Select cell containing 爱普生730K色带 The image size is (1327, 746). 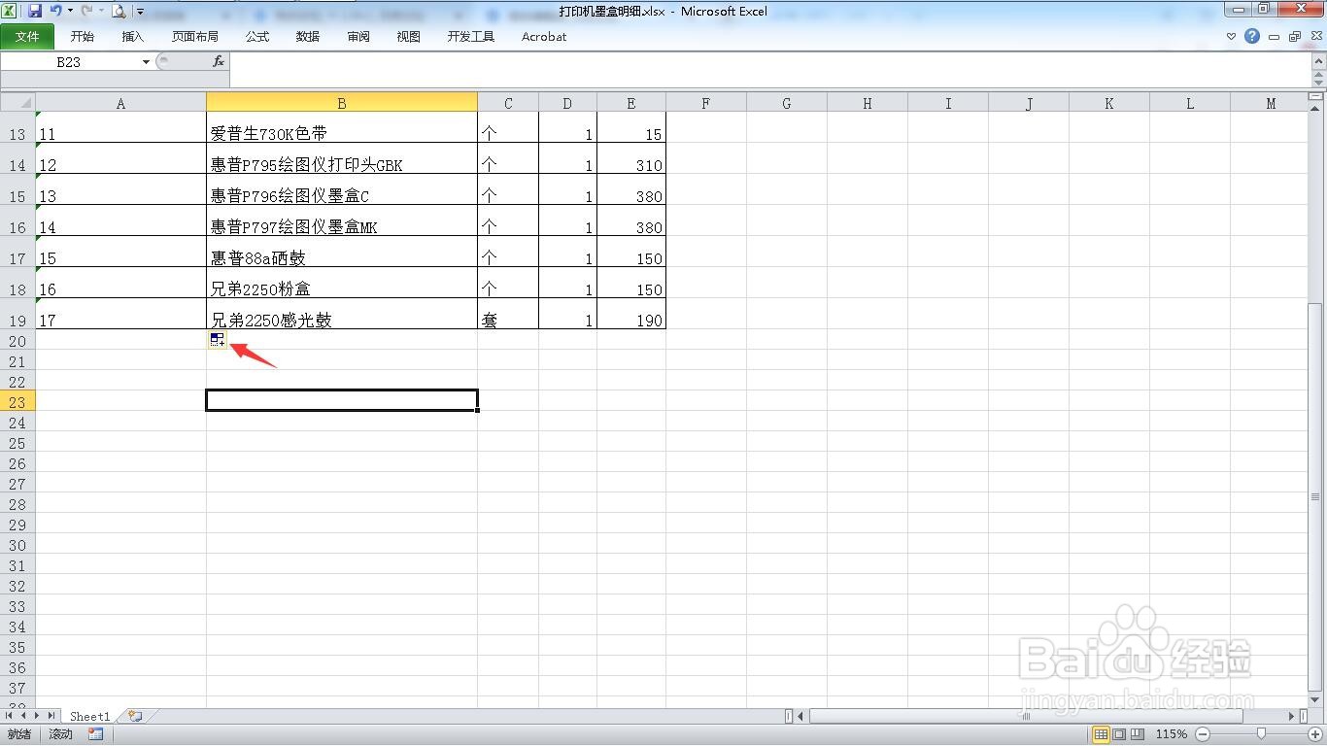pyautogui.click(x=341, y=127)
